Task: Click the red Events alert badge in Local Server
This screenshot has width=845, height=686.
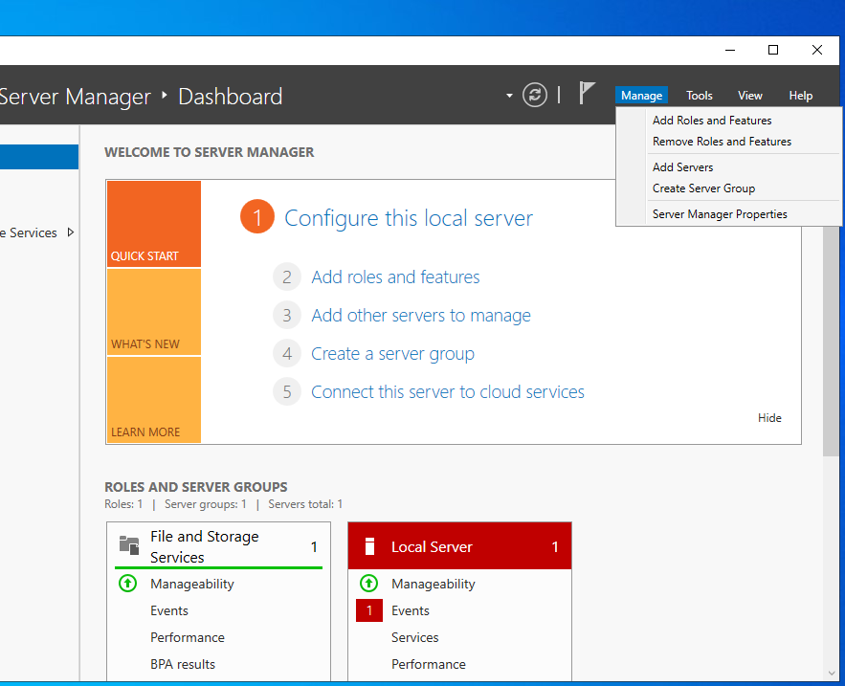Action: 369,610
